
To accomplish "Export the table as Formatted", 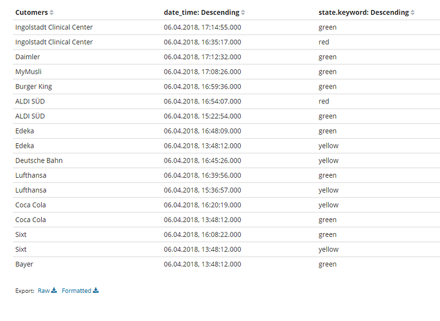I will 76,291.
